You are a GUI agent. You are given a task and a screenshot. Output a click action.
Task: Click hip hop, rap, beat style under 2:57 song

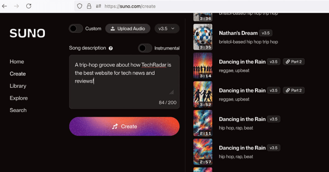click(x=236, y=157)
